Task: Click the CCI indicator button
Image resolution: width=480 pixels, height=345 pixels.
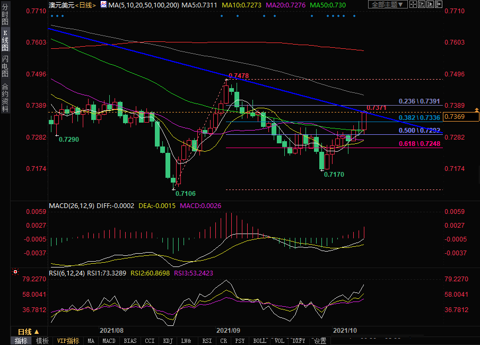Action: tap(150, 341)
